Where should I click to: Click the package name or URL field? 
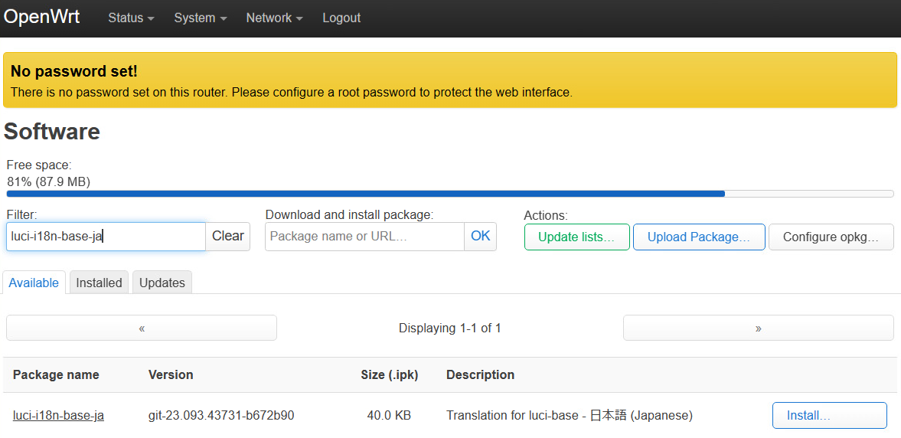(364, 237)
